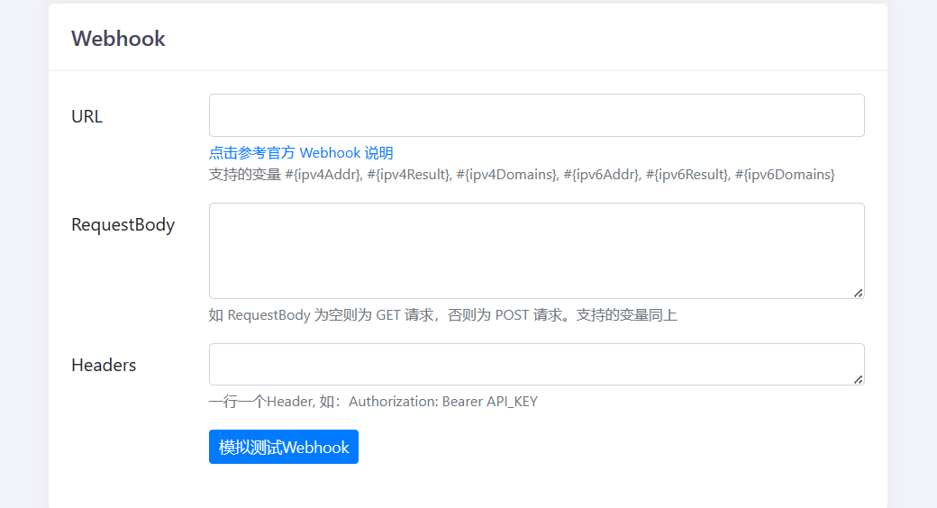This screenshot has width=937, height=508.
Task: Click the GET/POST hint below RequestBody
Action: pos(442,315)
